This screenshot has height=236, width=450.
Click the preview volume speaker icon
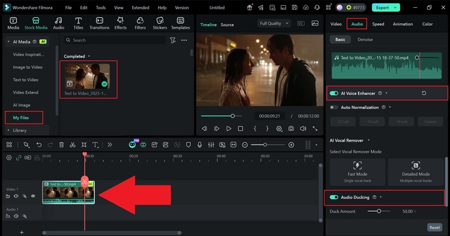pos(303,129)
